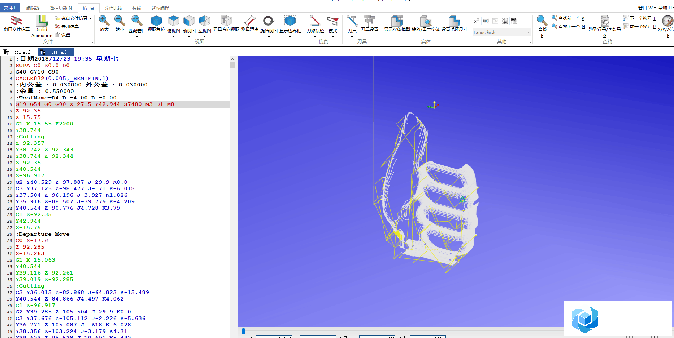Click fit to window (匹配窗口) icon
Viewport: 674px width, 338px height.
point(137,21)
